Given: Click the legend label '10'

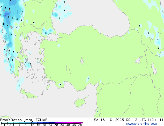Looking at the screenshot, I should [32, 125].
